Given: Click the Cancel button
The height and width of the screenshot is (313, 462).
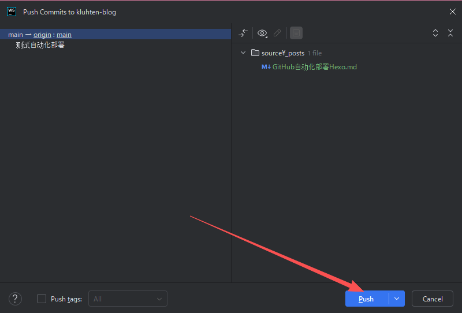Looking at the screenshot, I should tap(433, 299).
